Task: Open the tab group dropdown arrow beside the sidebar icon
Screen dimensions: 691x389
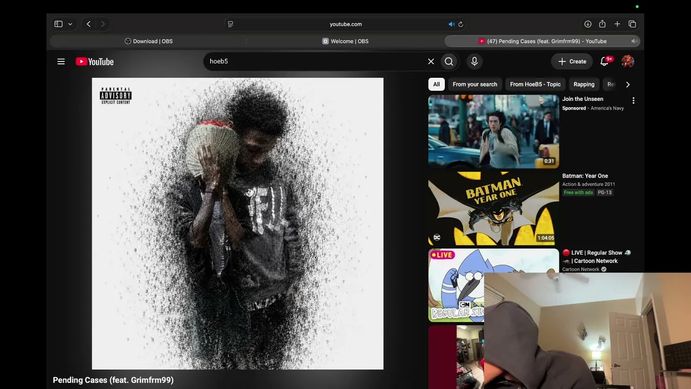Action: [x=70, y=24]
